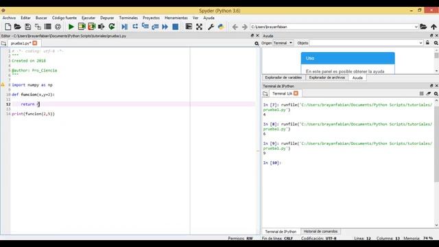
Task: Close the Terminal 1/A tab
Action: tap(296, 93)
